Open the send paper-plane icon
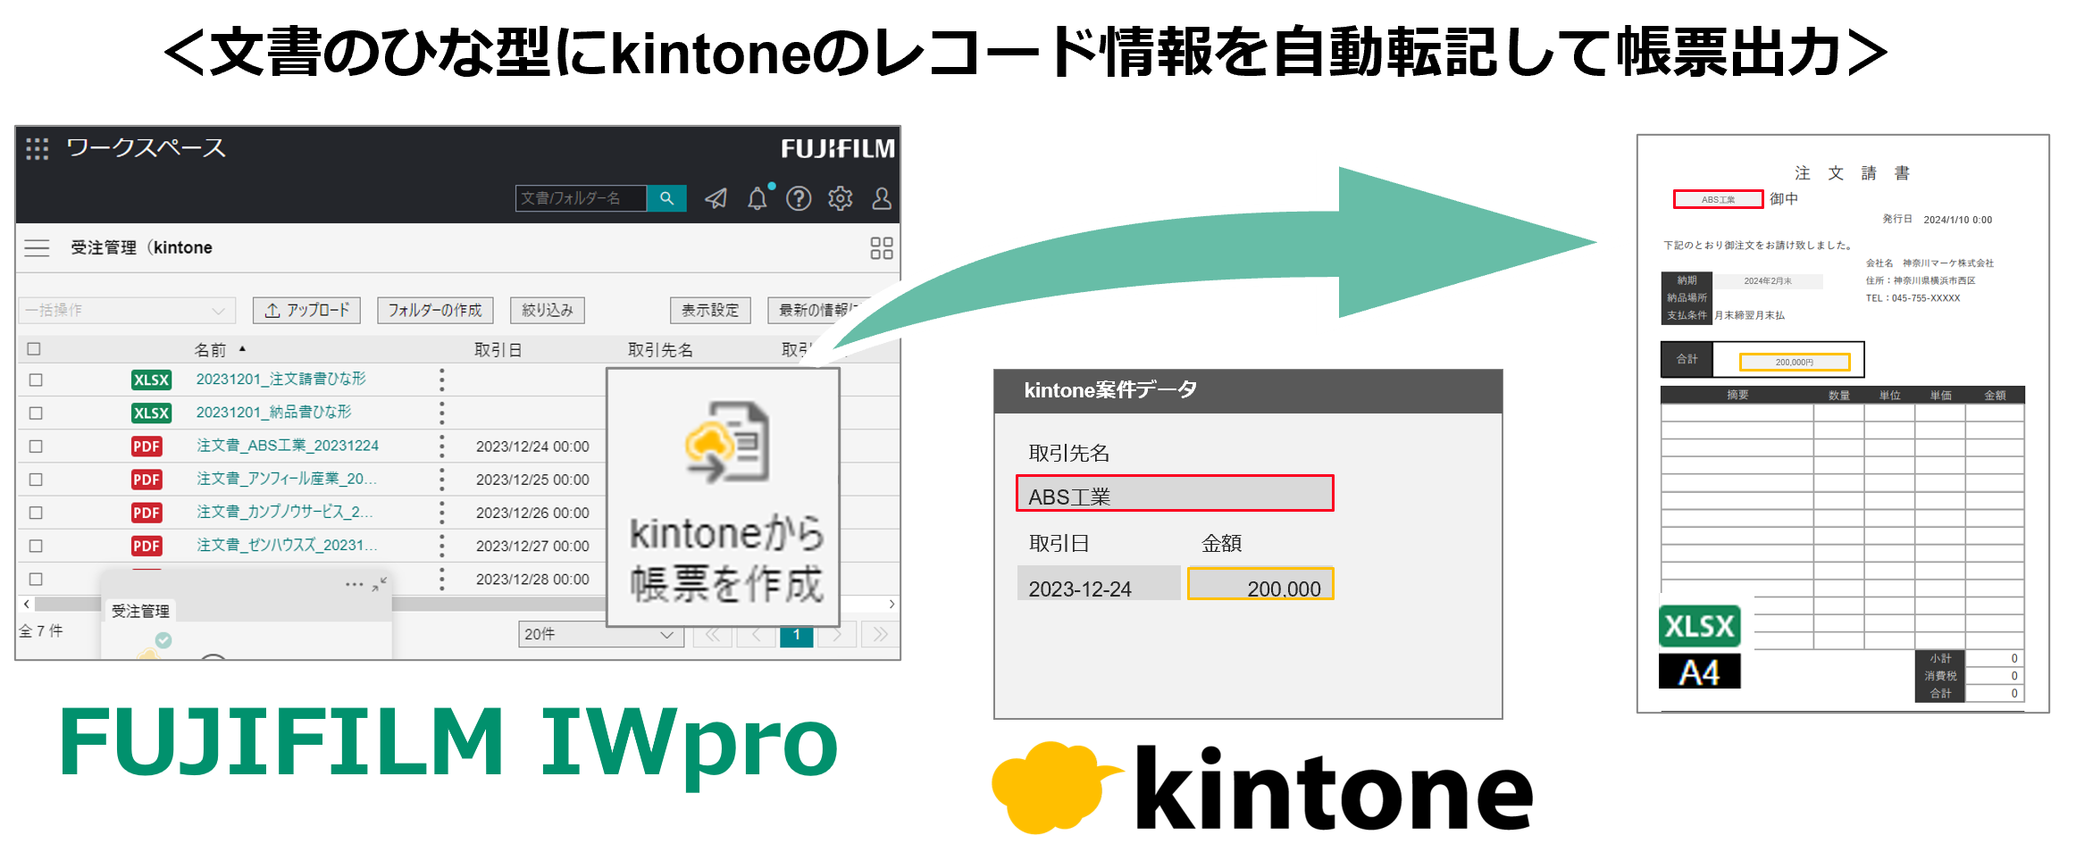Screen dimensions: 2076x860 tap(716, 198)
